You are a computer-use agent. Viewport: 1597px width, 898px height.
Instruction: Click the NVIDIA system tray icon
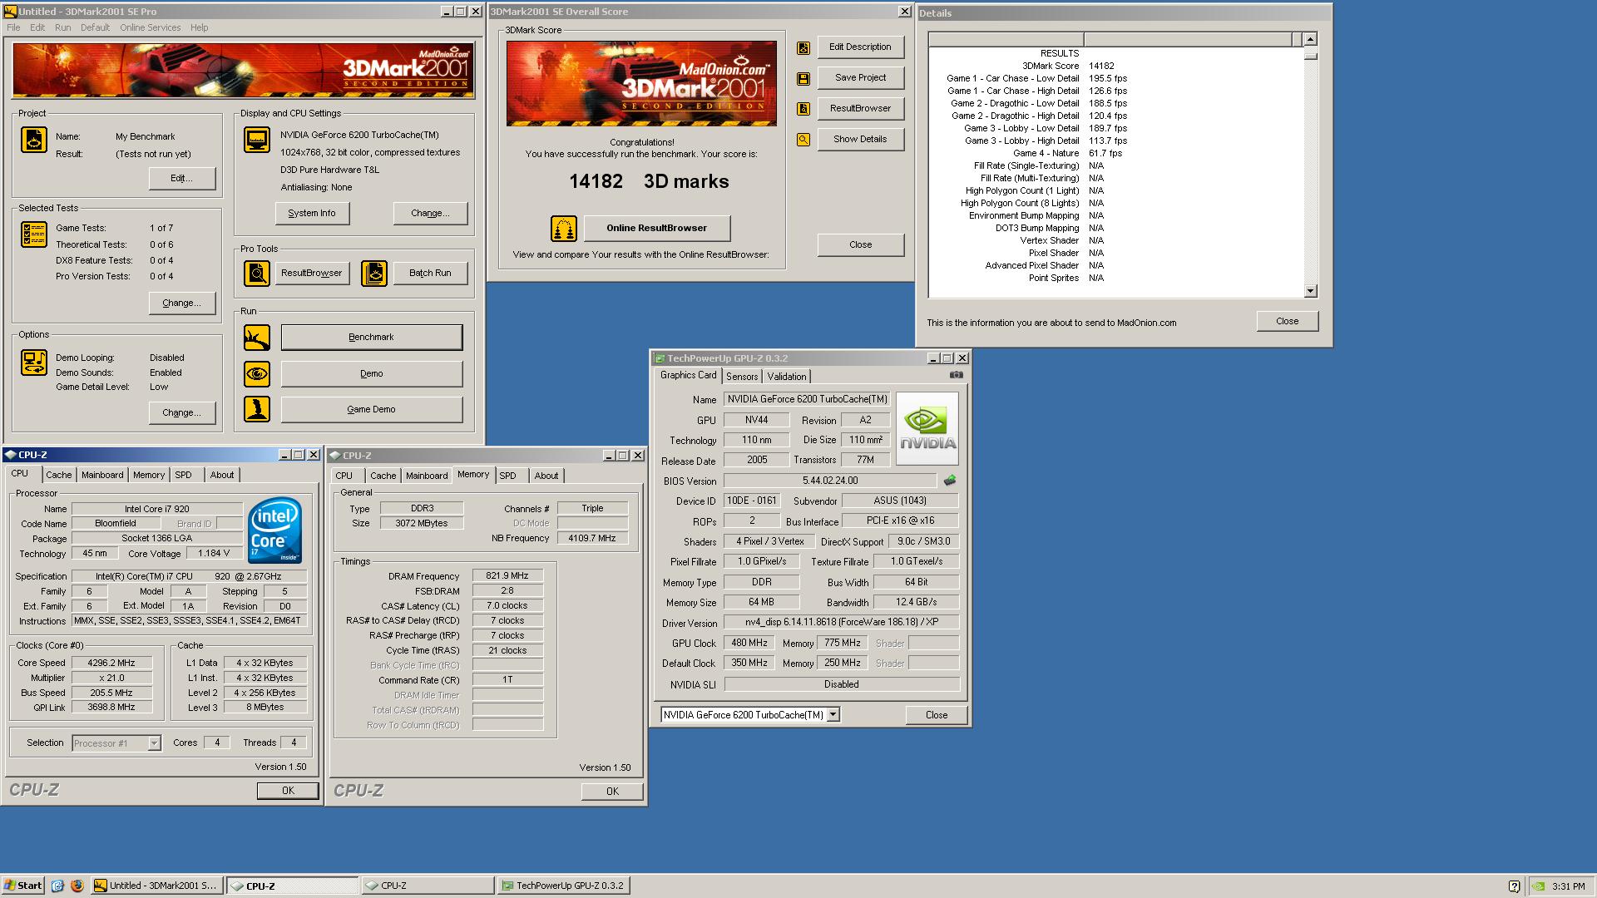pyautogui.click(x=1540, y=886)
